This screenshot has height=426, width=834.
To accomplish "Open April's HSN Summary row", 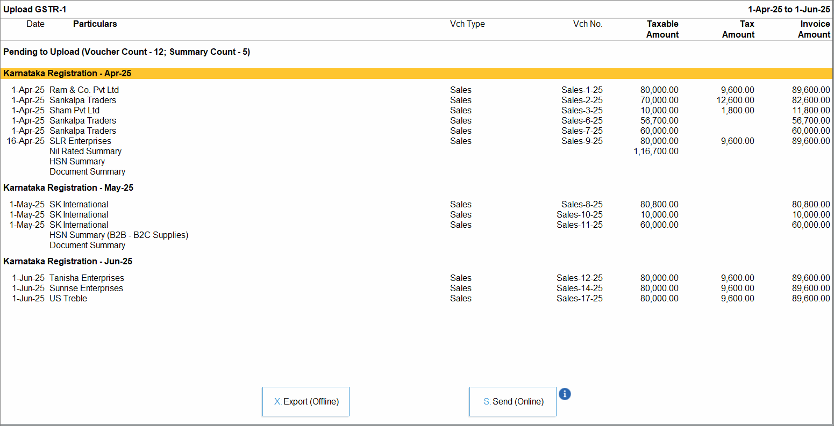I will tap(77, 162).
